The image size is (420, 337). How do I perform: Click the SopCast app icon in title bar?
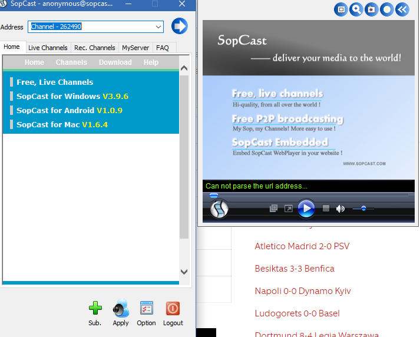[3, 4]
